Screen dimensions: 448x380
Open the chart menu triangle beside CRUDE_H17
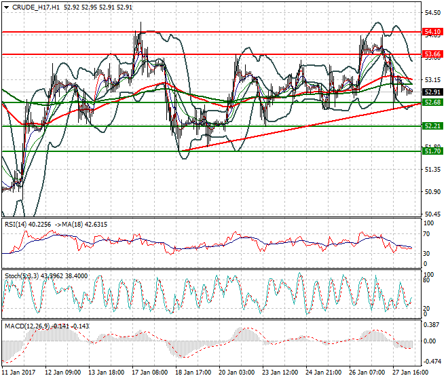click(6, 7)
